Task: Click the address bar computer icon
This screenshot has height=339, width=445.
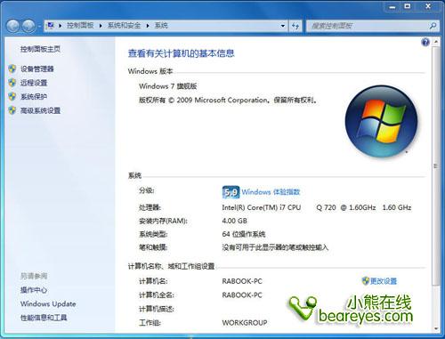Action: (x=51, y=26)
